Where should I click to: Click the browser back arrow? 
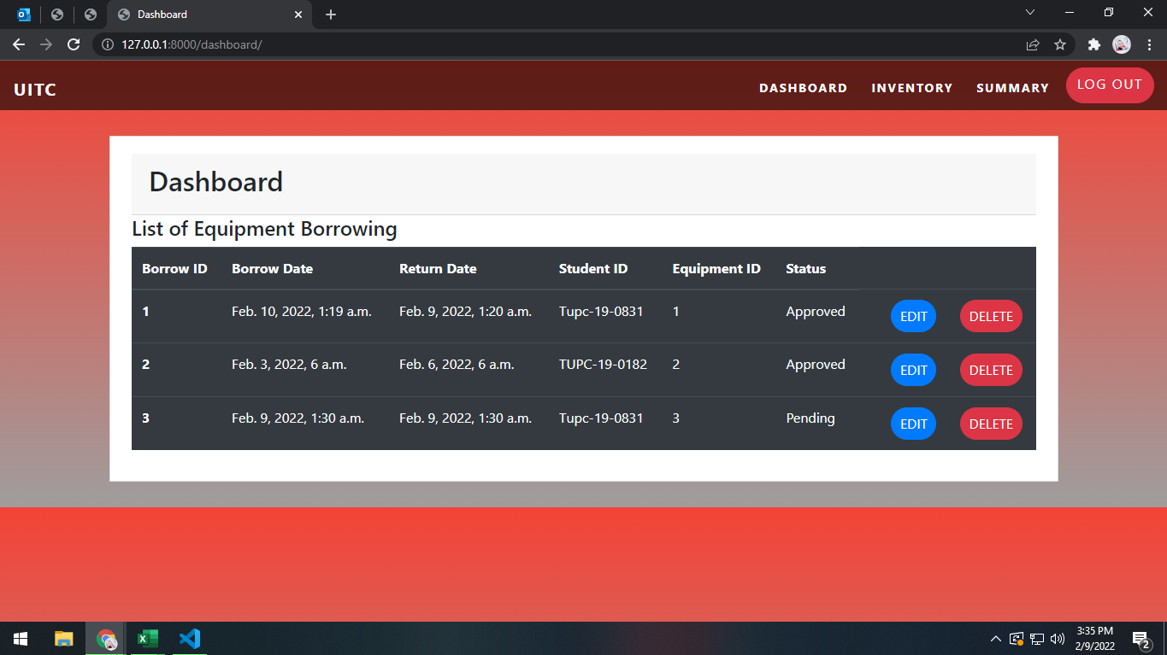tap(19, 44)
